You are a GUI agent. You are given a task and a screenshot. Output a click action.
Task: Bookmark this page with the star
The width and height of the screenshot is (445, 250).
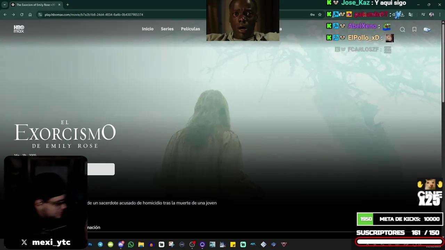(320, 15)
